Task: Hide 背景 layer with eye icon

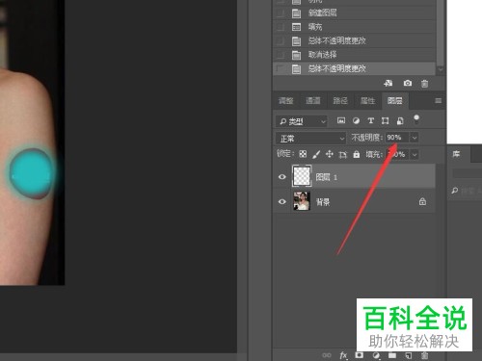Action: point(282,201)
